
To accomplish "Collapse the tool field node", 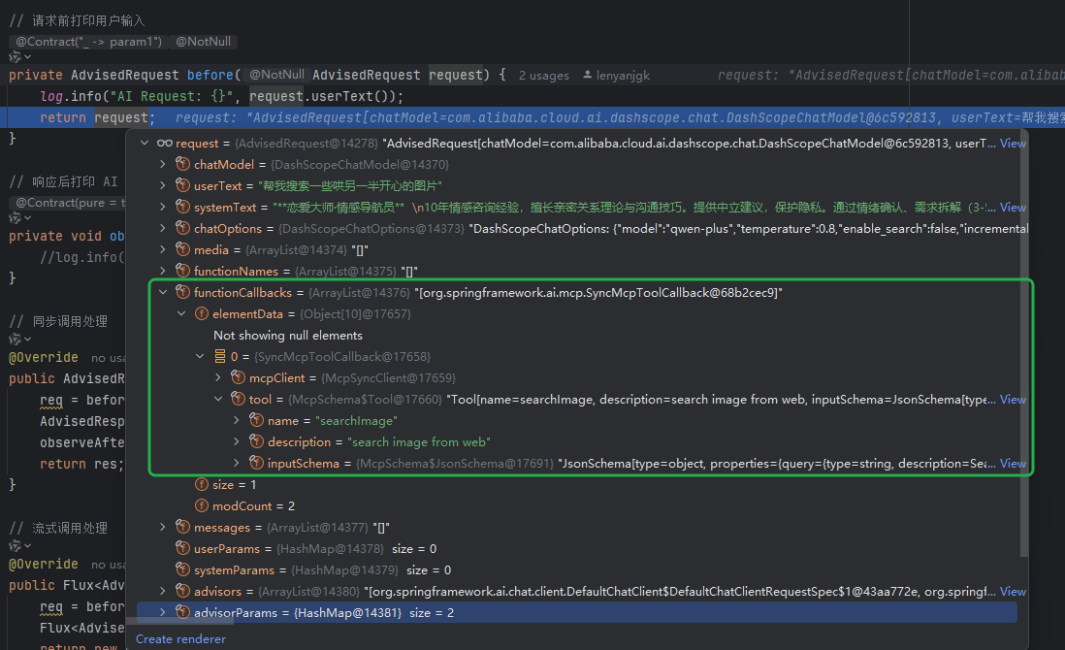I will [x=218, y=400].
